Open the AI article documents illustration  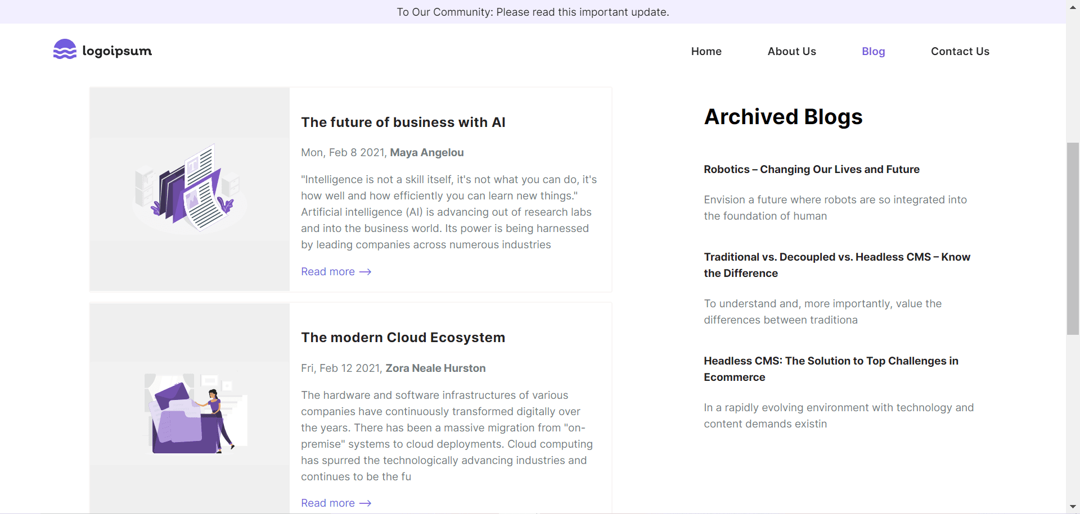click(190, 189)
